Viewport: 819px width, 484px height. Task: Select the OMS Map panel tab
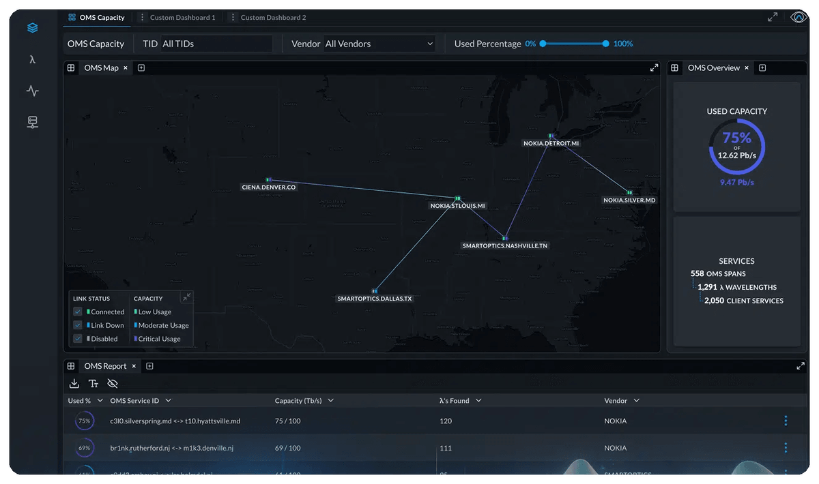pos(101,67)
